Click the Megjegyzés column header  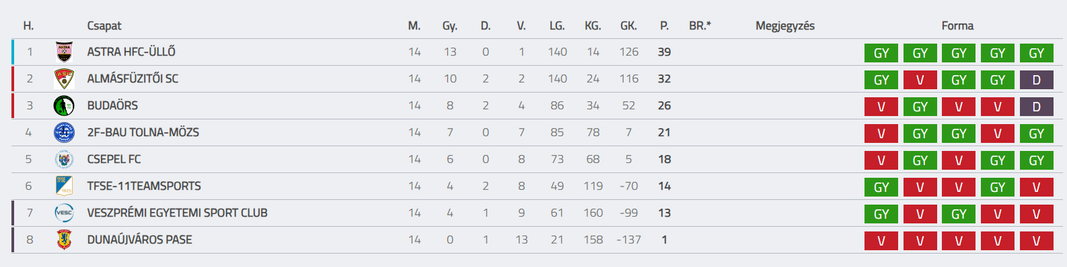pyautogui.click(x=785, y=25)
